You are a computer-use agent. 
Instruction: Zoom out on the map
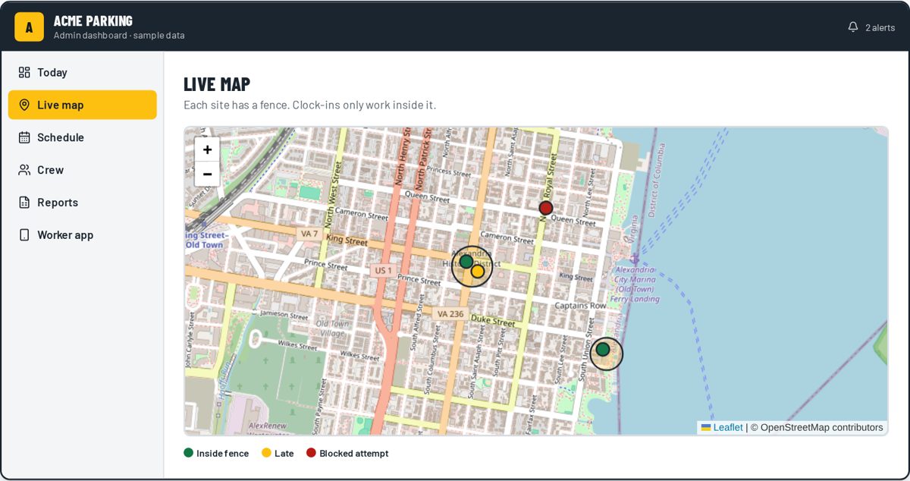[207, 174]
